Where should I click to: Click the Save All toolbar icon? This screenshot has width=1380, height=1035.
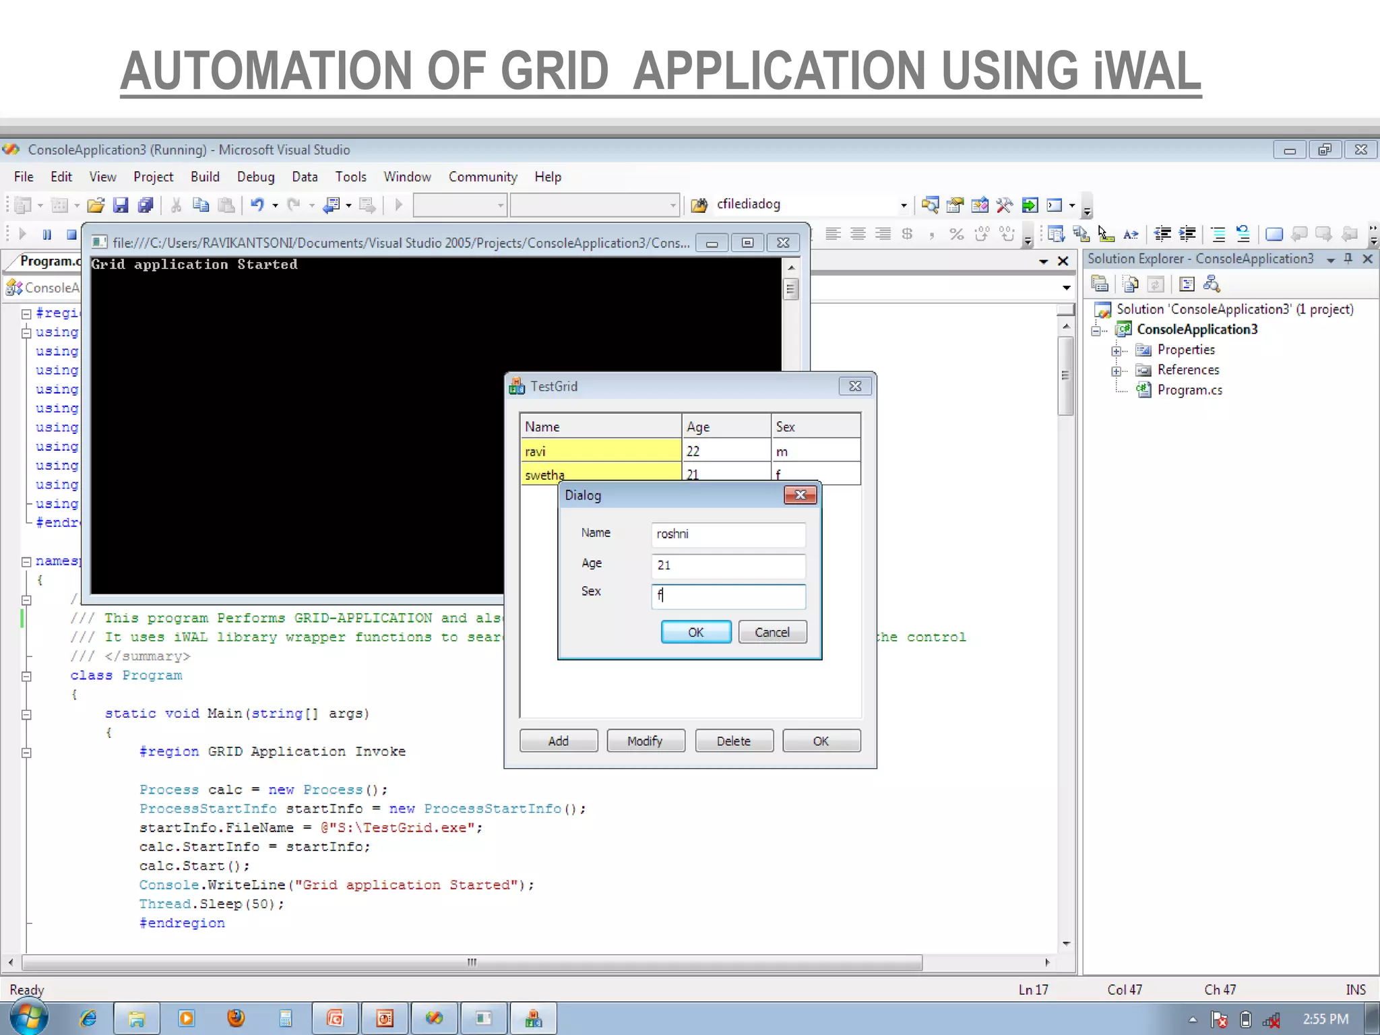click(146, 205)
